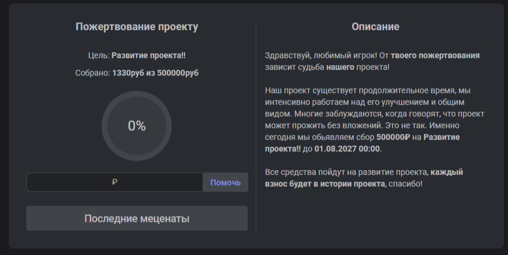Click the paragraph starting Наш проект существует
The height and width of the screenshot is (255, 508).
374,120
